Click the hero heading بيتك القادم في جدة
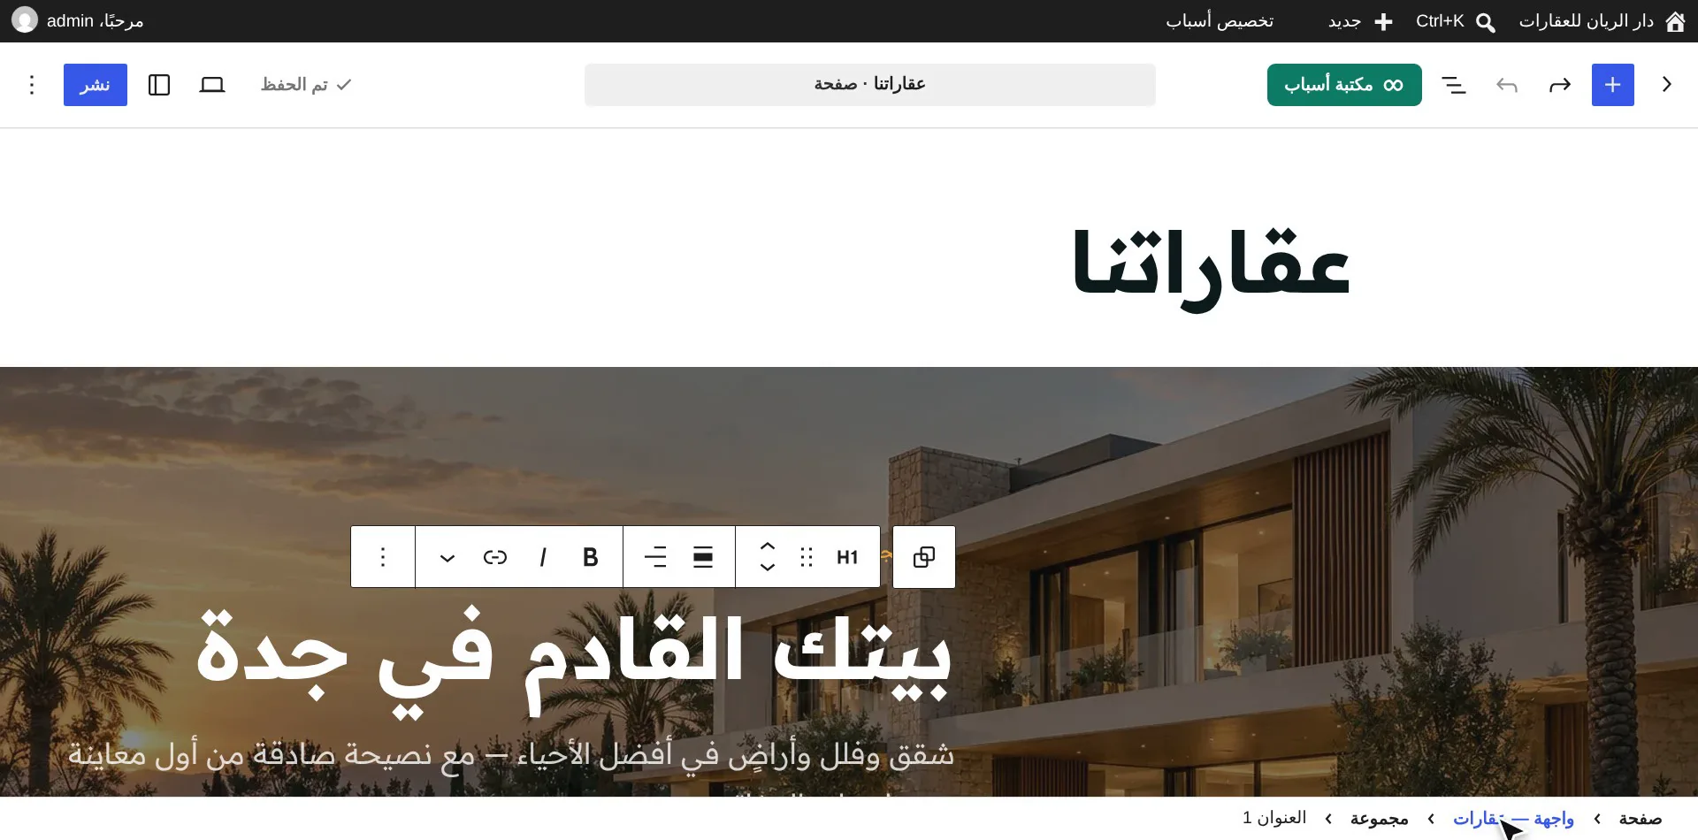 pyautogui.click(x=573, y=660)
